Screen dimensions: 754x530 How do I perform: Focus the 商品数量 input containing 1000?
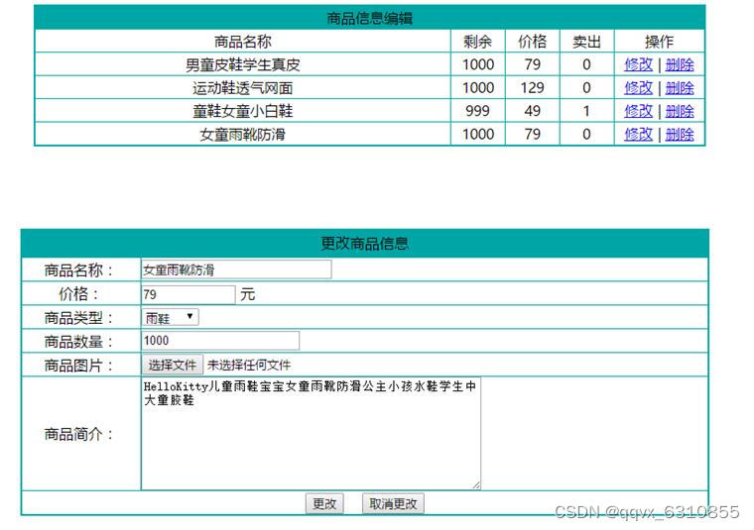[220, 341]
